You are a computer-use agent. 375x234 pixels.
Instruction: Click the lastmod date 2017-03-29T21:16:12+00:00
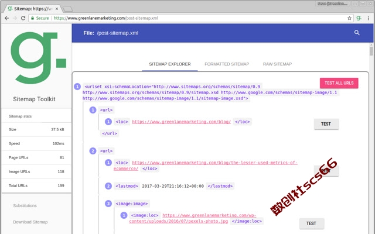(173, 186)
